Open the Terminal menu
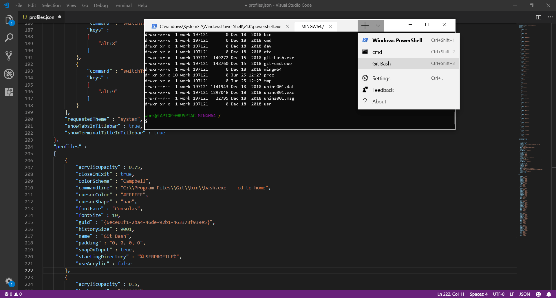Screen dimensions: 556x298 [x=122, y=5]
